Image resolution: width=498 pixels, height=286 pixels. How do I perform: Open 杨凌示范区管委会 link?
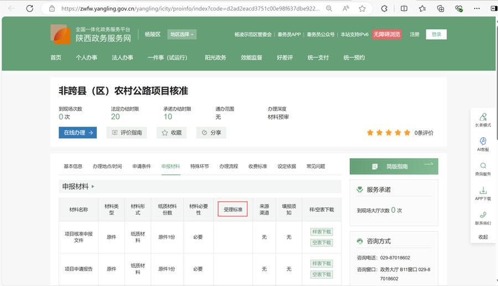coord(253,34)
